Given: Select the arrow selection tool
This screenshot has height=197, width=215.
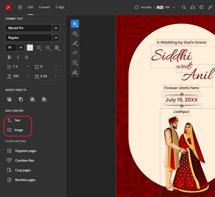Looking at the screenshot, I should point(75,24).
